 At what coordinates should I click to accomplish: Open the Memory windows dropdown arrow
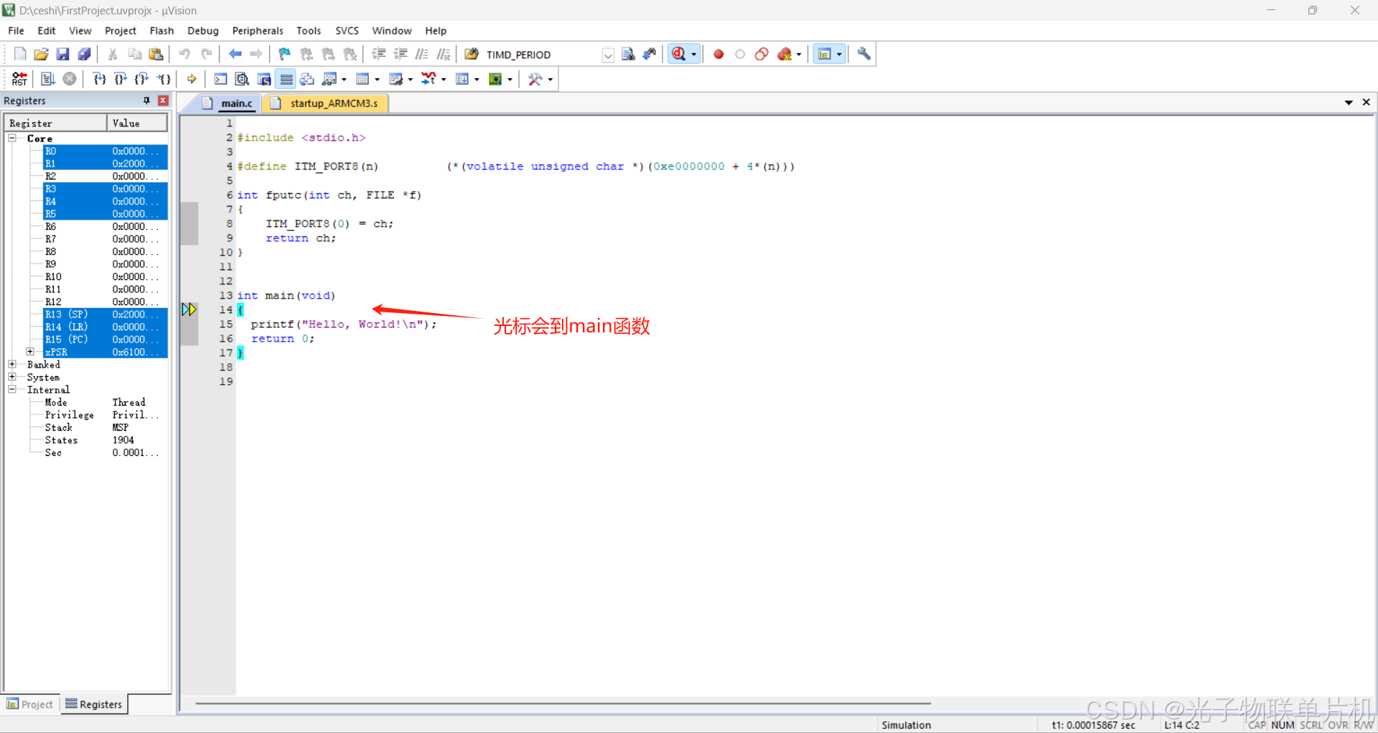coord(378,80)
